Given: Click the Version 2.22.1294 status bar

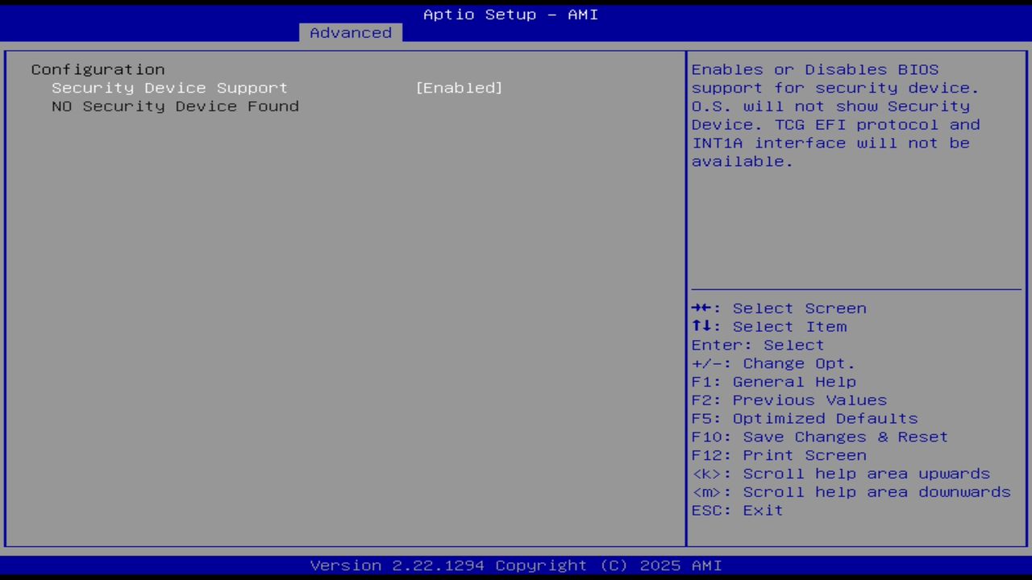Looking at the screenshot, I should pyautogui.click(x=514, y=565).
